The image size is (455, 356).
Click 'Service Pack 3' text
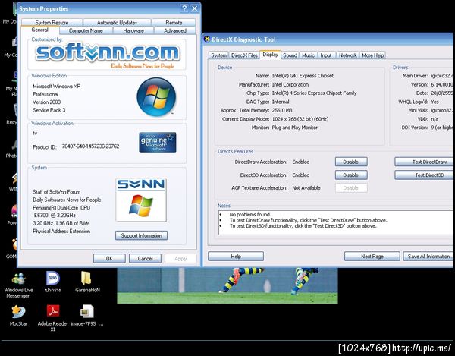point(49,110)
